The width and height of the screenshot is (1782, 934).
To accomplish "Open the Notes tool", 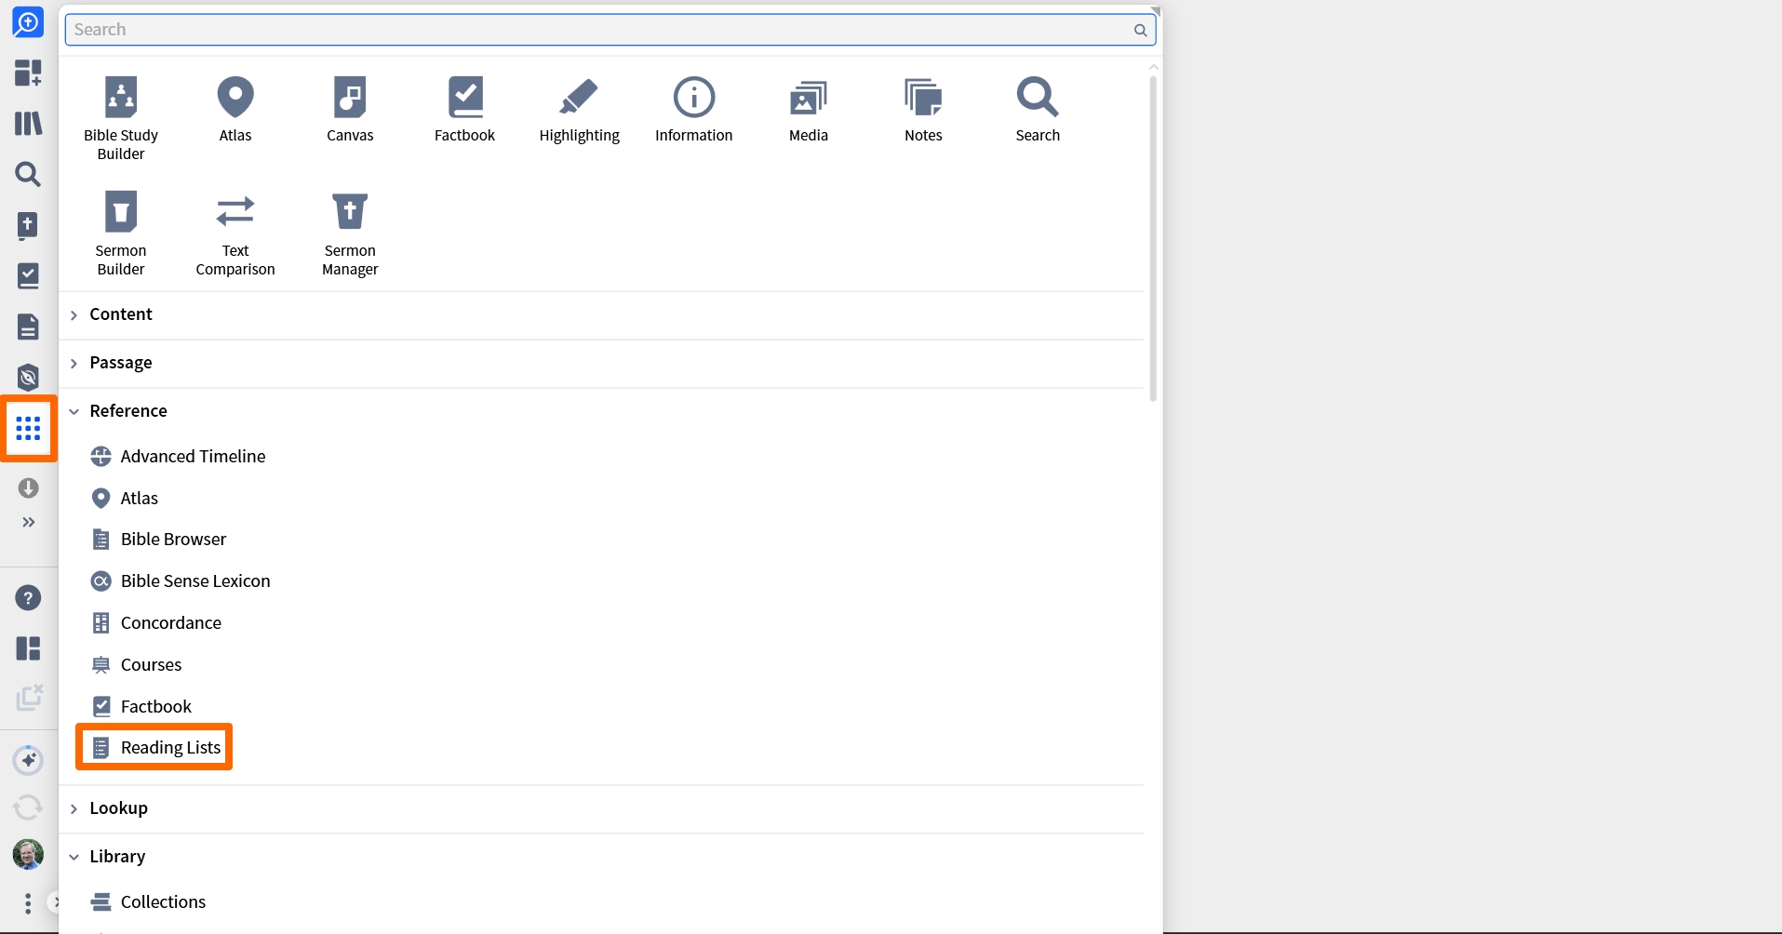I will (x=923, y=109).
